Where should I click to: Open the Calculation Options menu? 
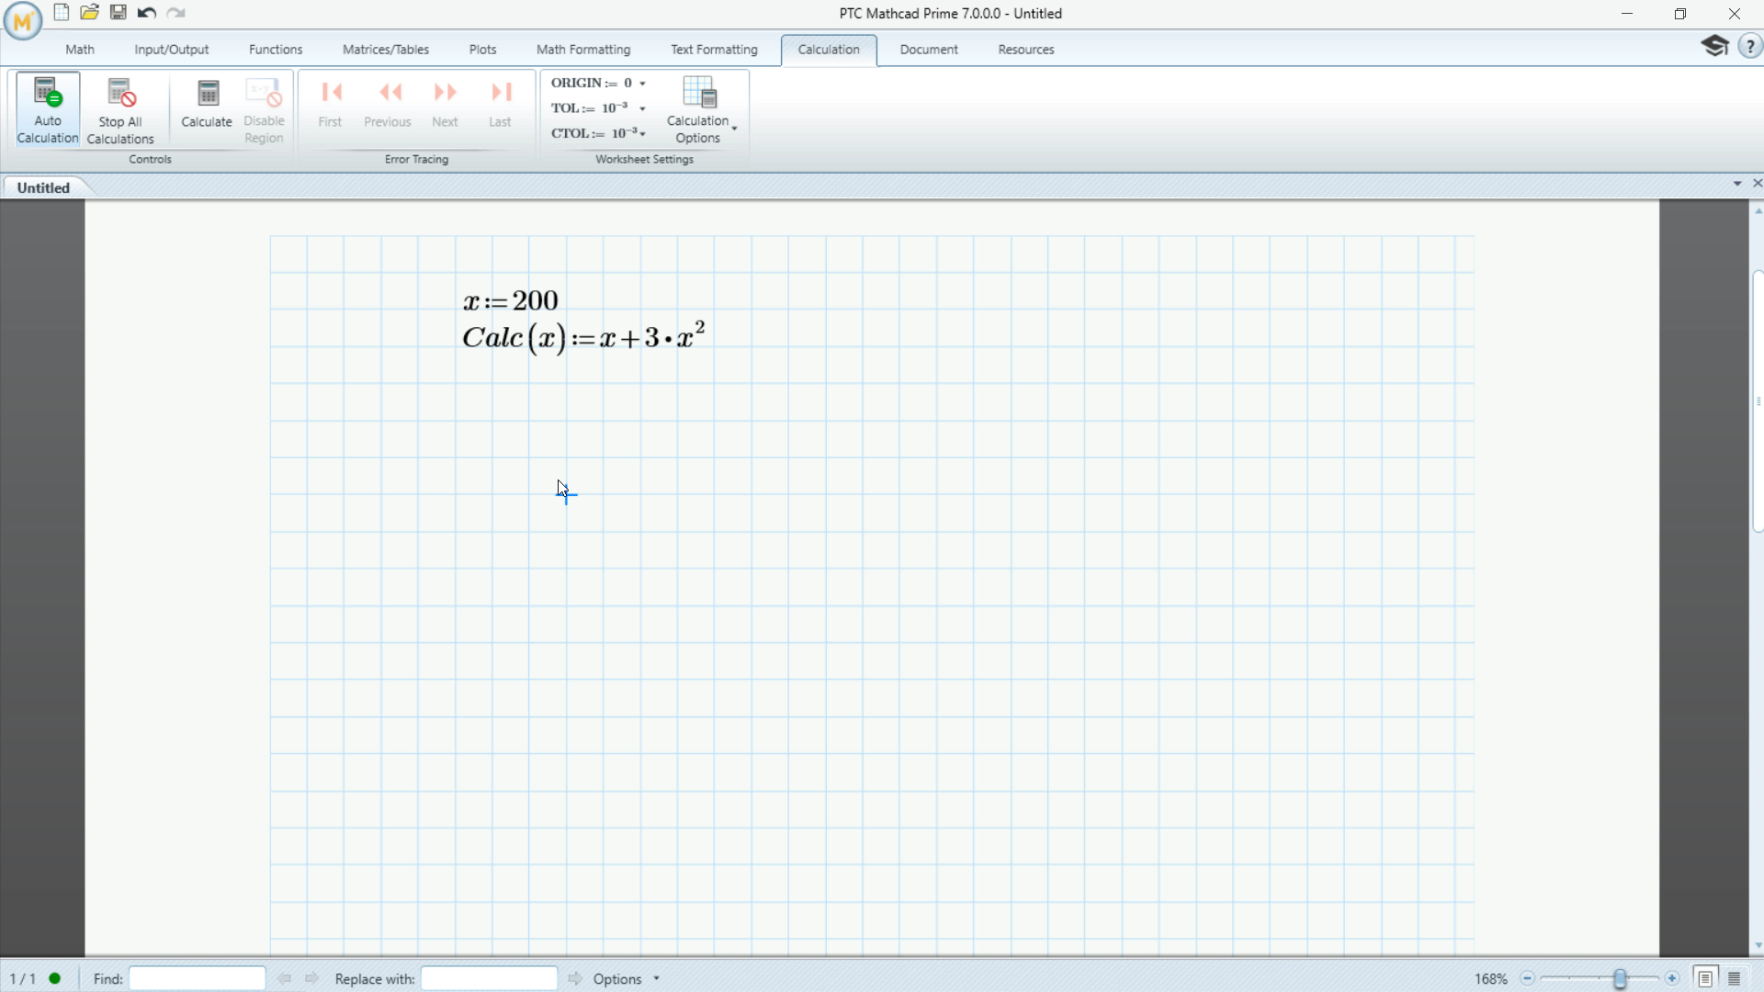point(701,109)
